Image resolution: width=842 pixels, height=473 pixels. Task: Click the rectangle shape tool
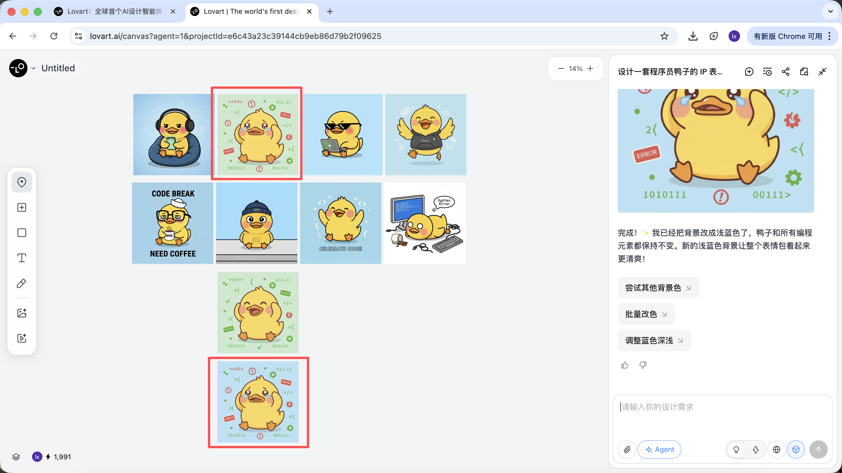click(21, 233)
